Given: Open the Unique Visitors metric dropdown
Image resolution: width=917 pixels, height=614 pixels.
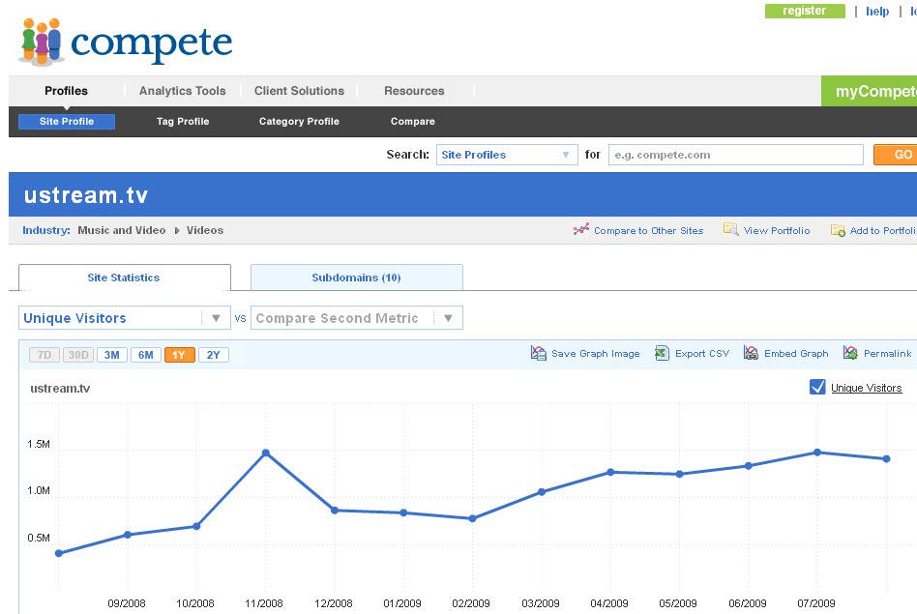Looking at the screenshot, I should pyautogui.click(x=124, y=318).
